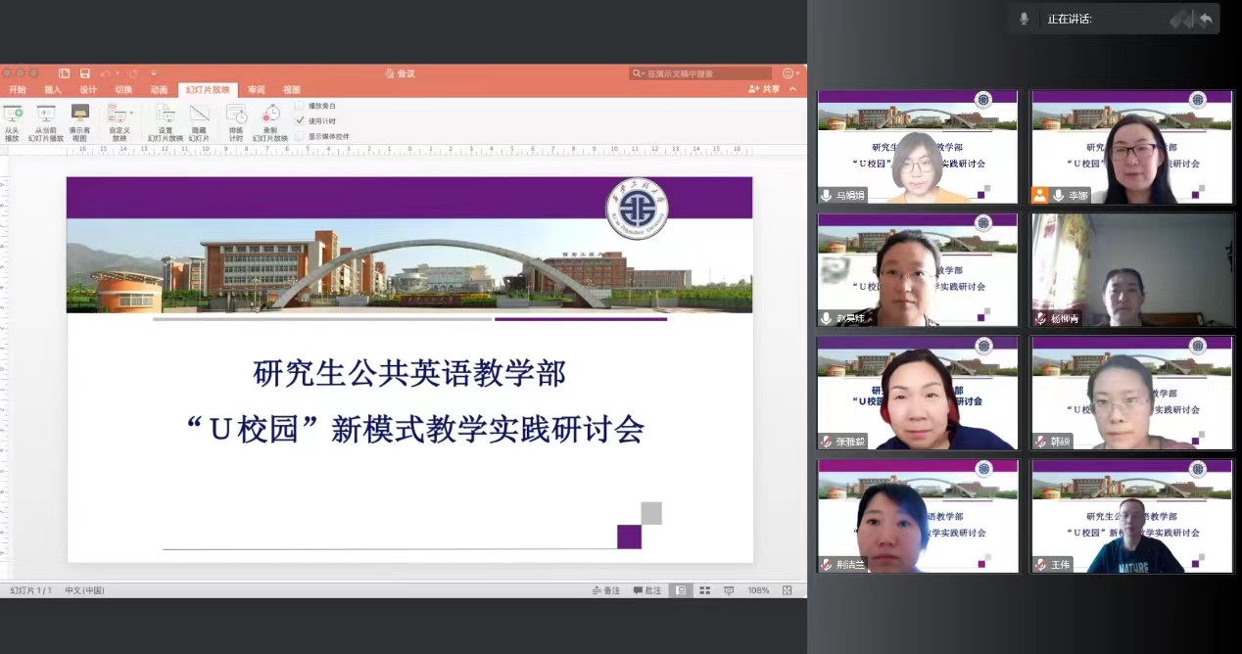
Task: Click save icon in title bar
Action: pyautogui.click(x=85, y=73)
